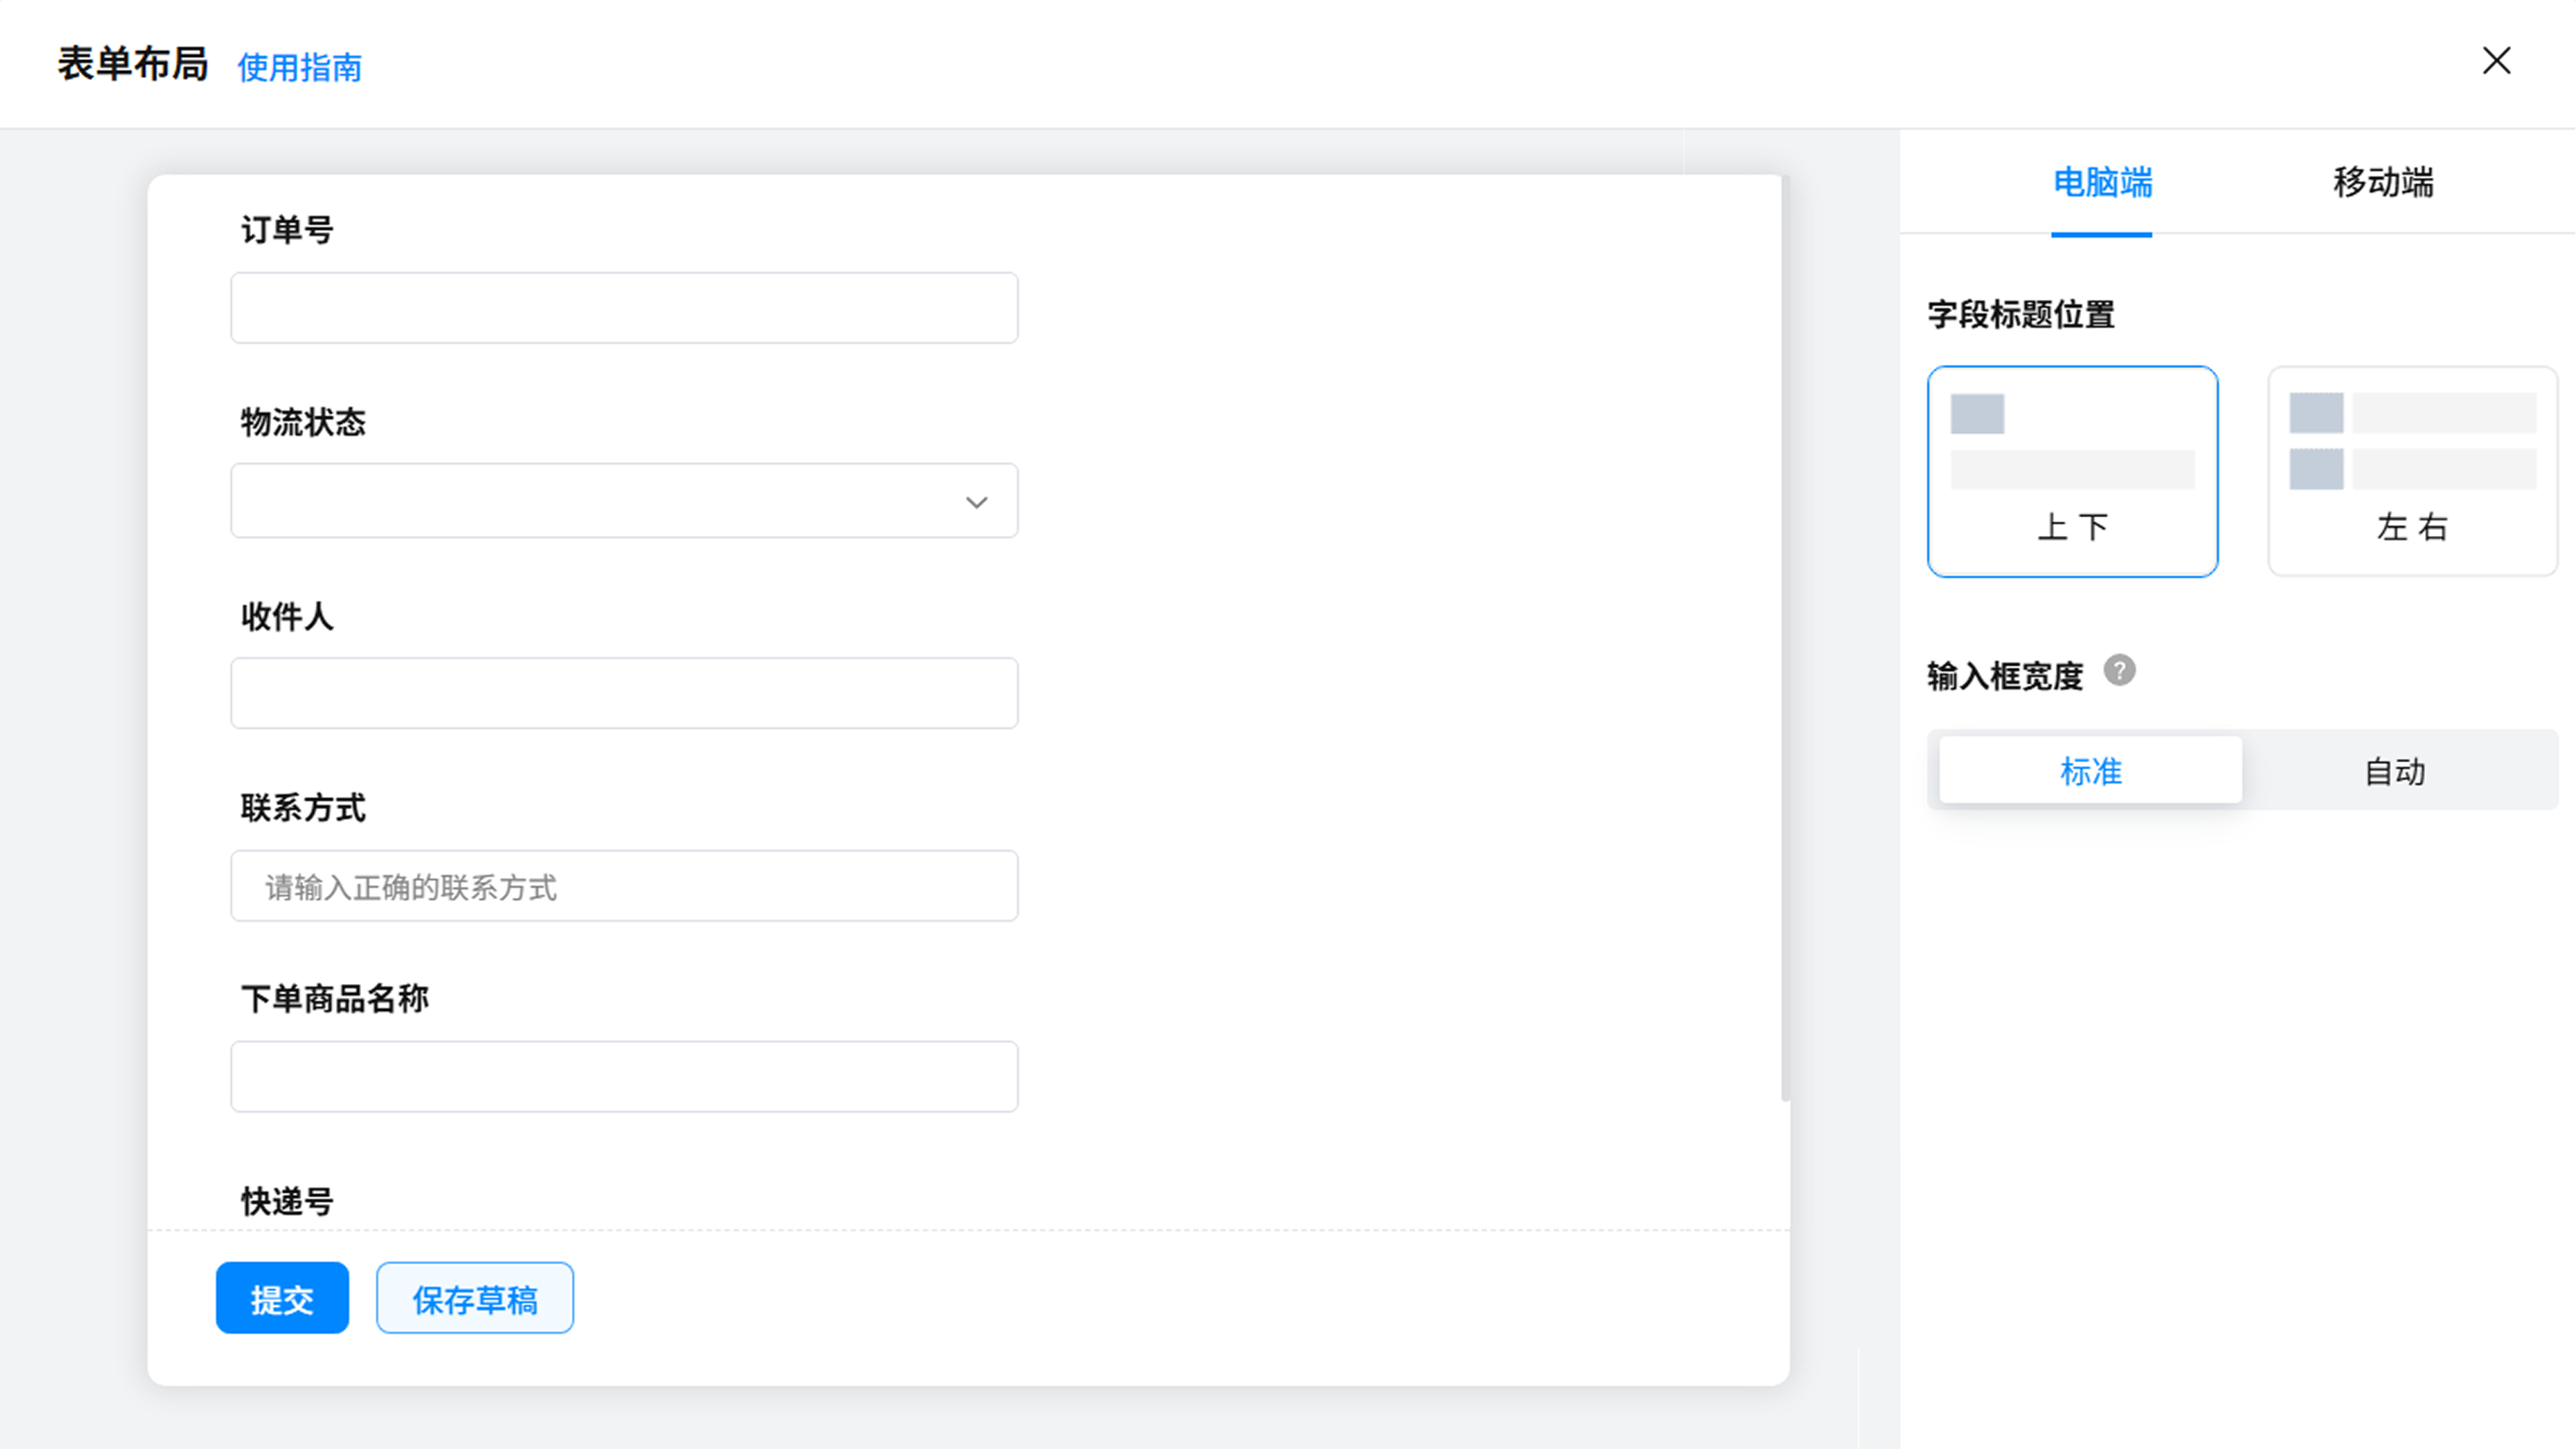Image resolution: width=2576 pixels, height=1449 pixels.
Task: Select the 上下 title position layout card
Action: pos(2072,471)
